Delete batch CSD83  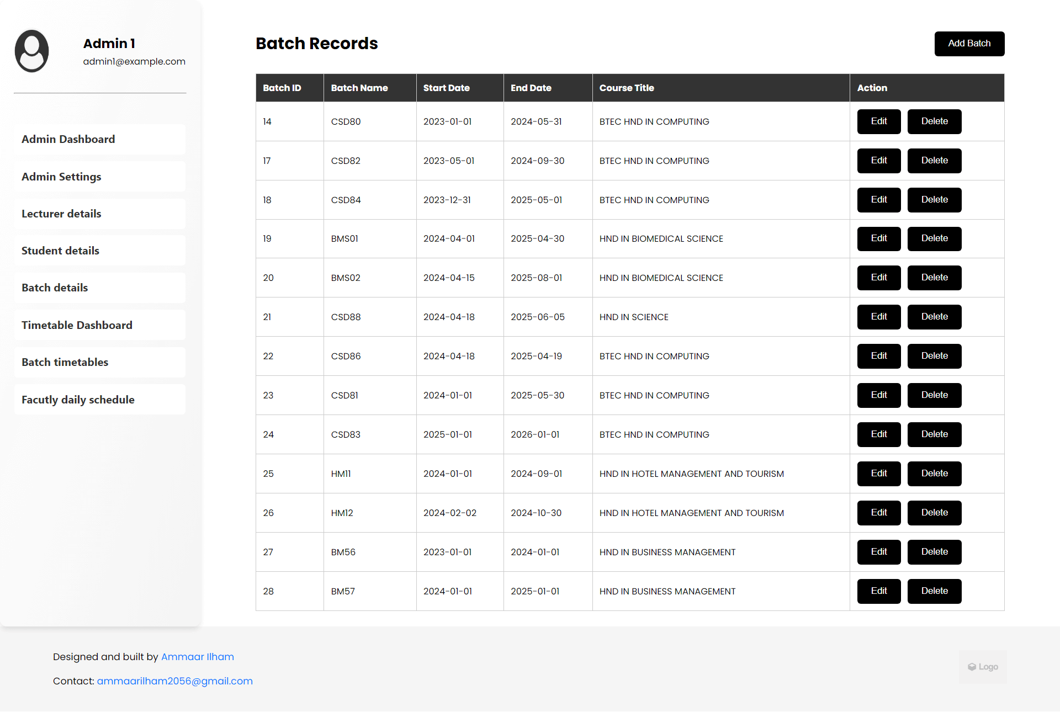point(935,434)
